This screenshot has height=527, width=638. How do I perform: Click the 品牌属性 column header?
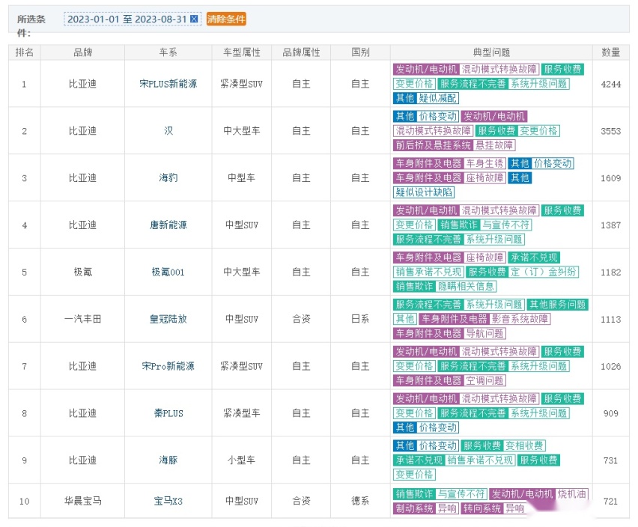tap(301, 52)
